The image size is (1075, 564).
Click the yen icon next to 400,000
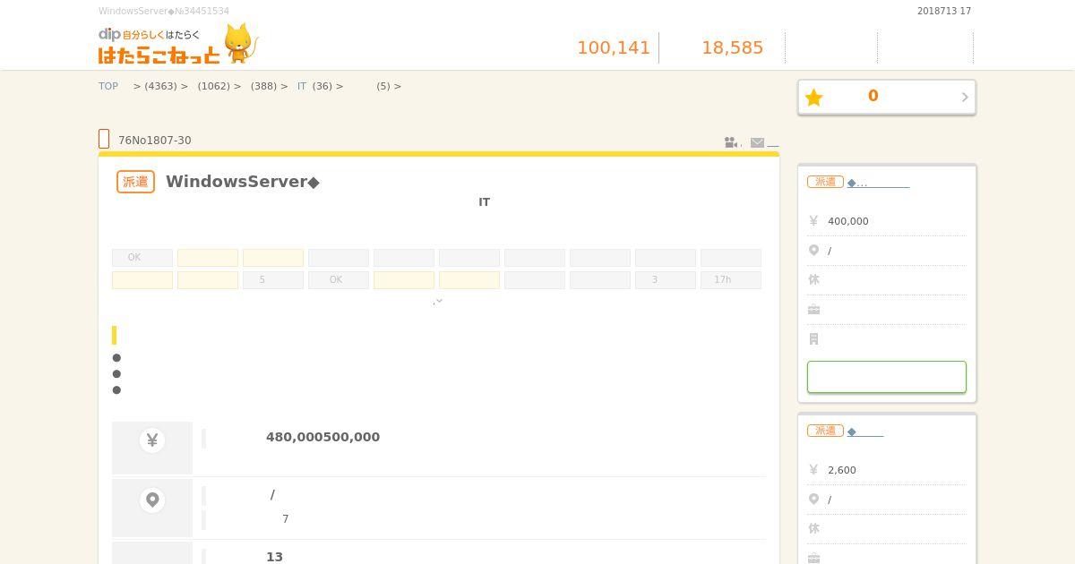pyautogui.click(x=813, y=220)
